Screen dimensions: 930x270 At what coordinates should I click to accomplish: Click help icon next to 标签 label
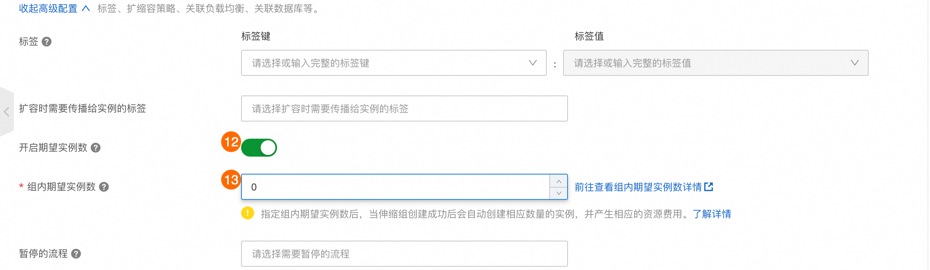pyautogui.click(x=47, y=42)
